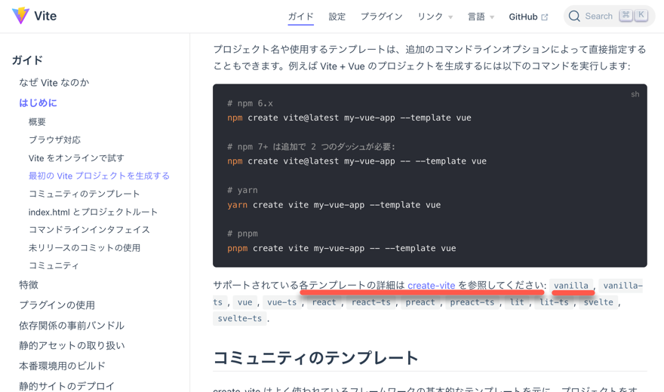Click the vanilla template code tag

(x=571, y=286)
